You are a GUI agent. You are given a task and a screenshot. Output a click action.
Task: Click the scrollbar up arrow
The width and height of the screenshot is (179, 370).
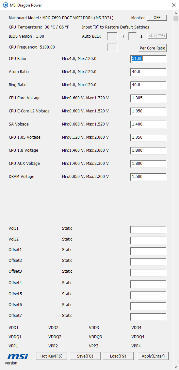[176, 12]
